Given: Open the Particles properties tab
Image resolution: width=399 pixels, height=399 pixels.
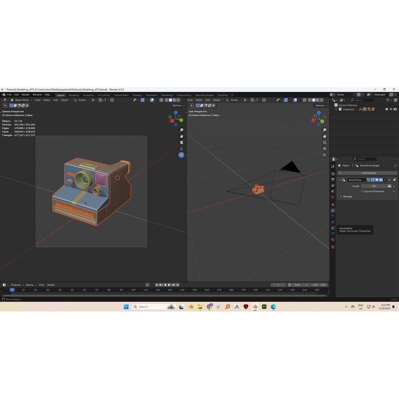Looking at the screenshot, I should click(x=332, y=216).
